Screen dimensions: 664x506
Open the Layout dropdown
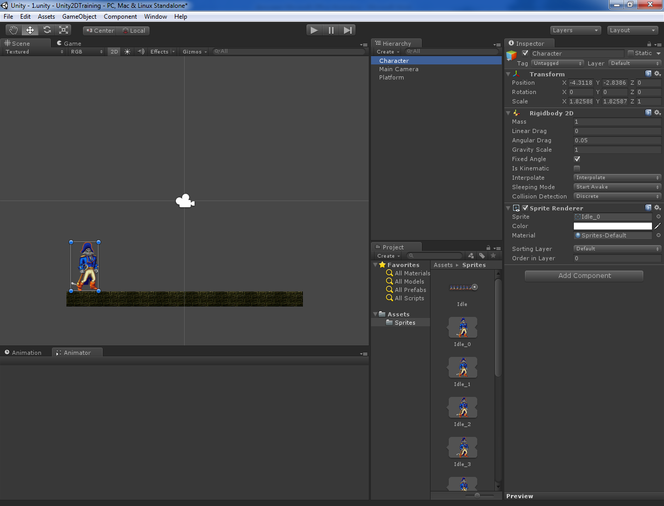pos(632,30)
